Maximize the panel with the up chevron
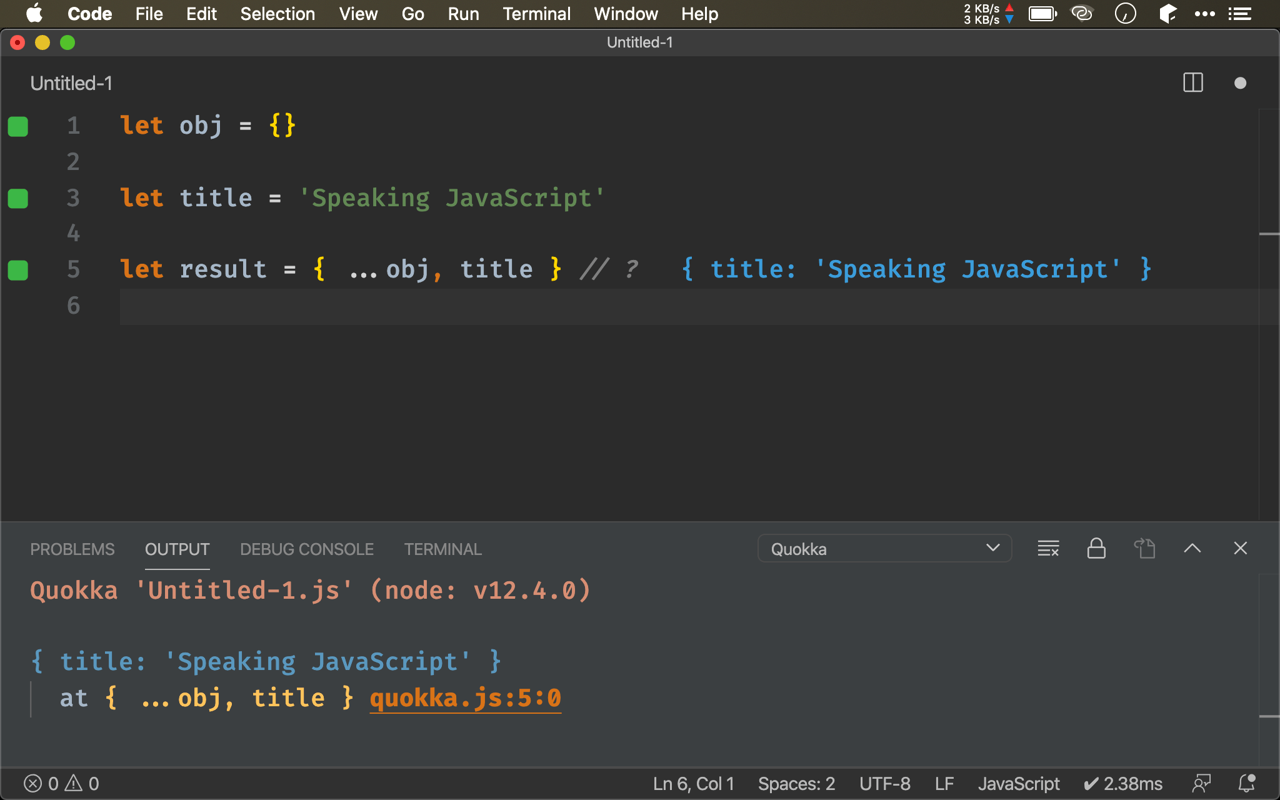The width and height of the screenshot is (1280, 800). (1192, 549)
